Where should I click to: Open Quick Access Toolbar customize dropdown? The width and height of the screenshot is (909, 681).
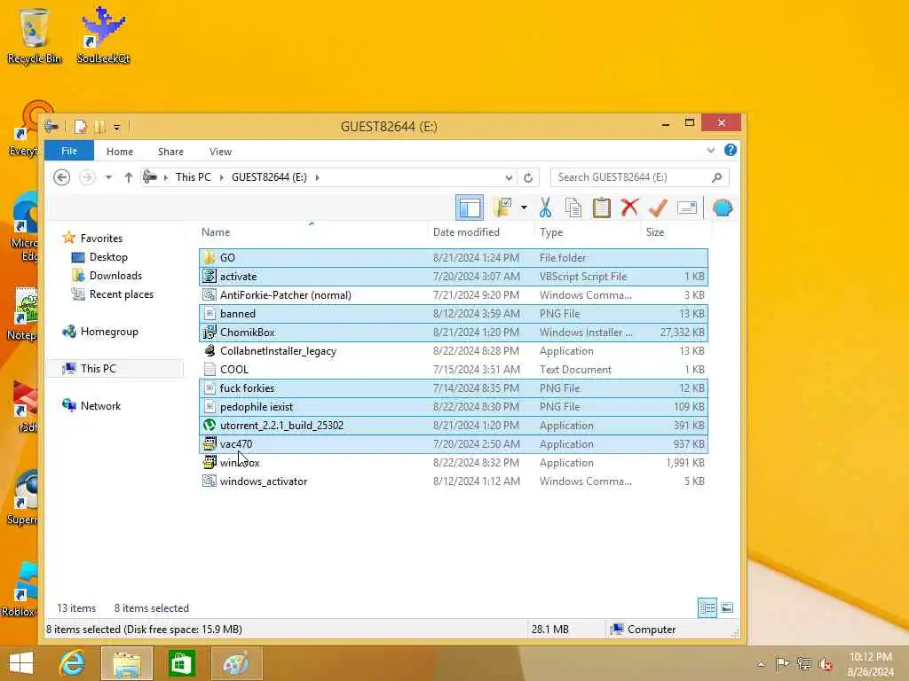tap(116, 127)
